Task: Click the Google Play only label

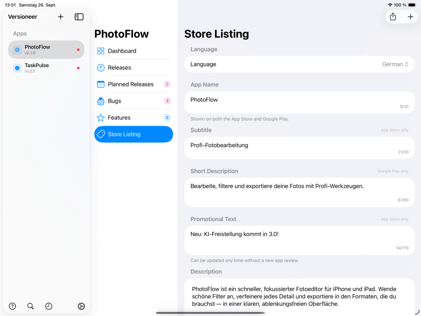Action: point(393,171)
